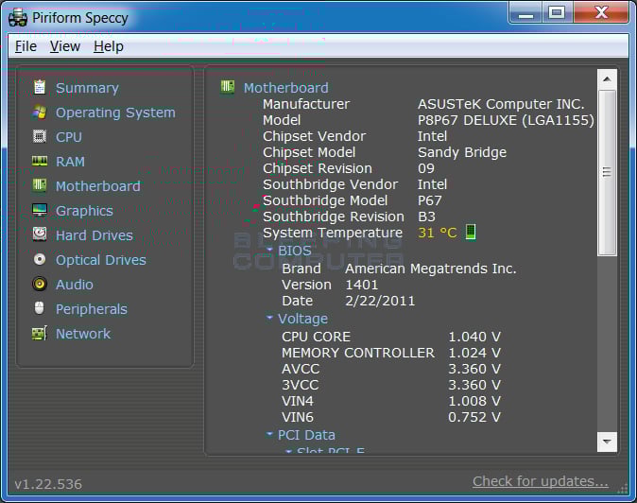Collapse the PCI Data section
This screenshot has width=637, height=503.
[x=270, y=435]
